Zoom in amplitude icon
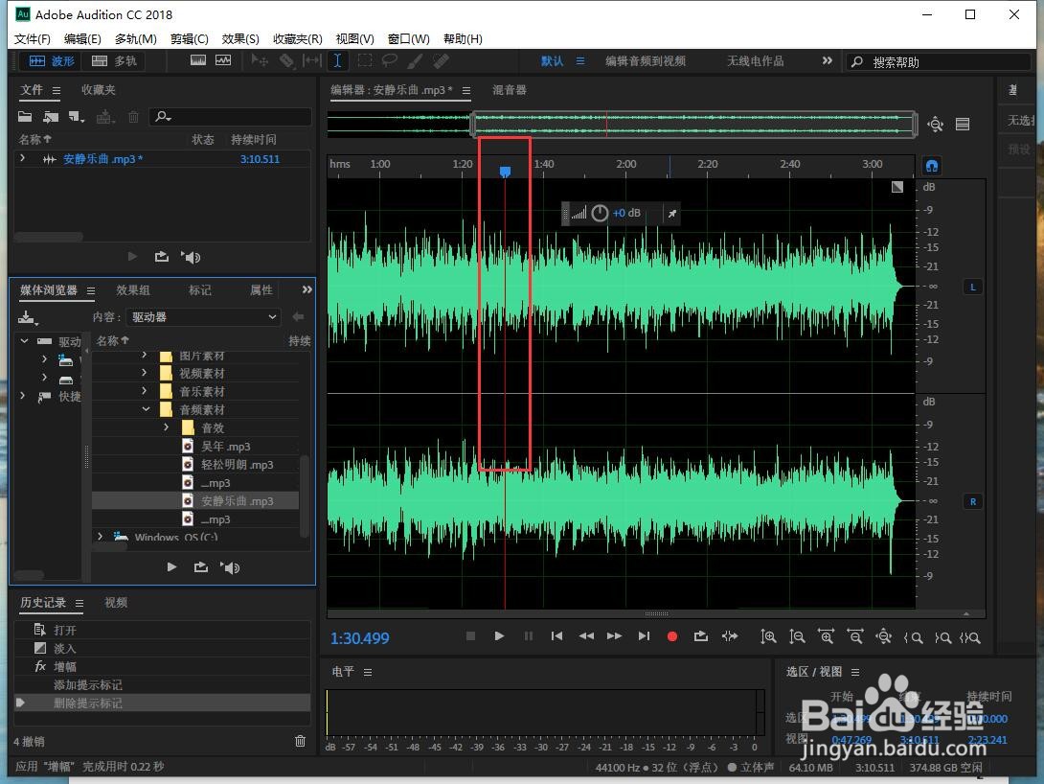This screenshot has height=784, width=1044. point(768,637)
